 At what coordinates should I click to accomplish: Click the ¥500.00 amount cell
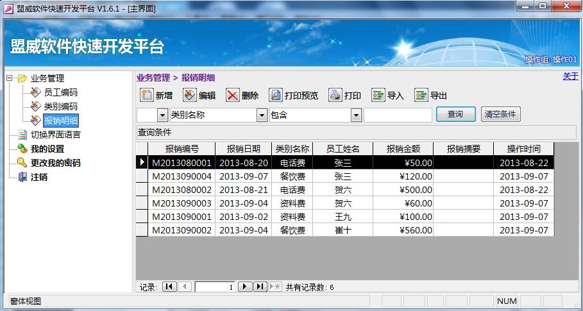tap(403, 190)
